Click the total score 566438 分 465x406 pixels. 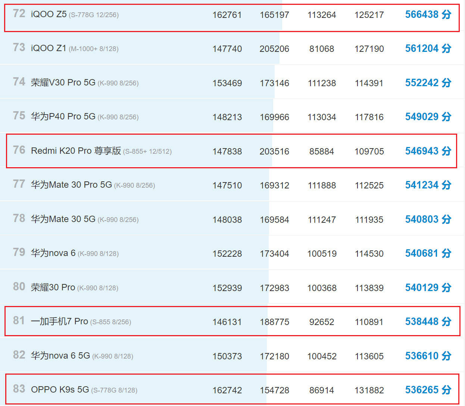[428, 15]
